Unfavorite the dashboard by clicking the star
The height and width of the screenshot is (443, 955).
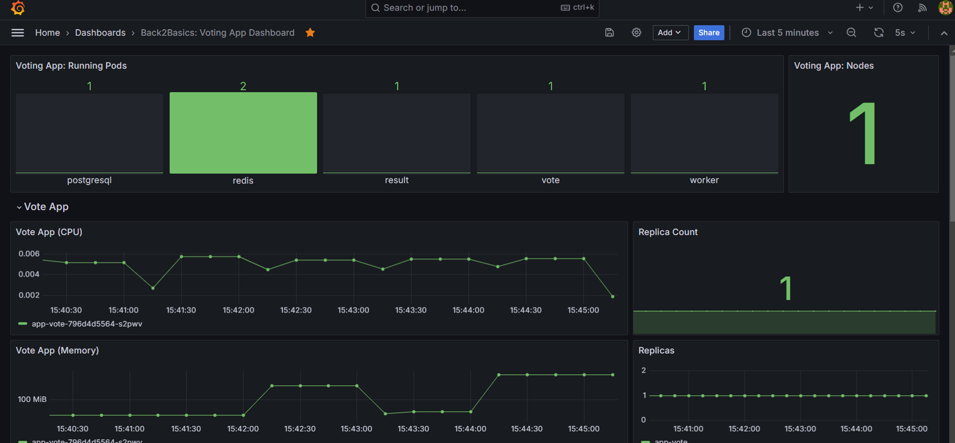tap(310, 32)
